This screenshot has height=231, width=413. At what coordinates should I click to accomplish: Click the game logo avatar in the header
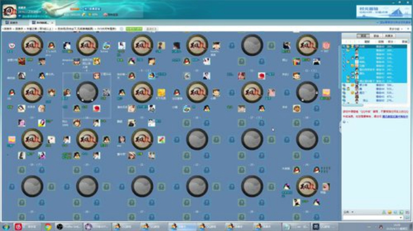(10, 11)
